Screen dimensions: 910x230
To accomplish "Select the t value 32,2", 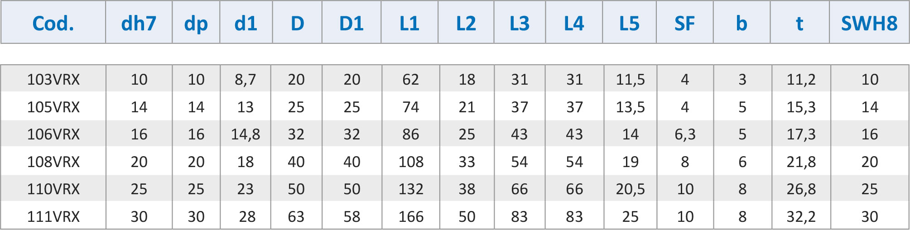I will click(x=801, y=216).
